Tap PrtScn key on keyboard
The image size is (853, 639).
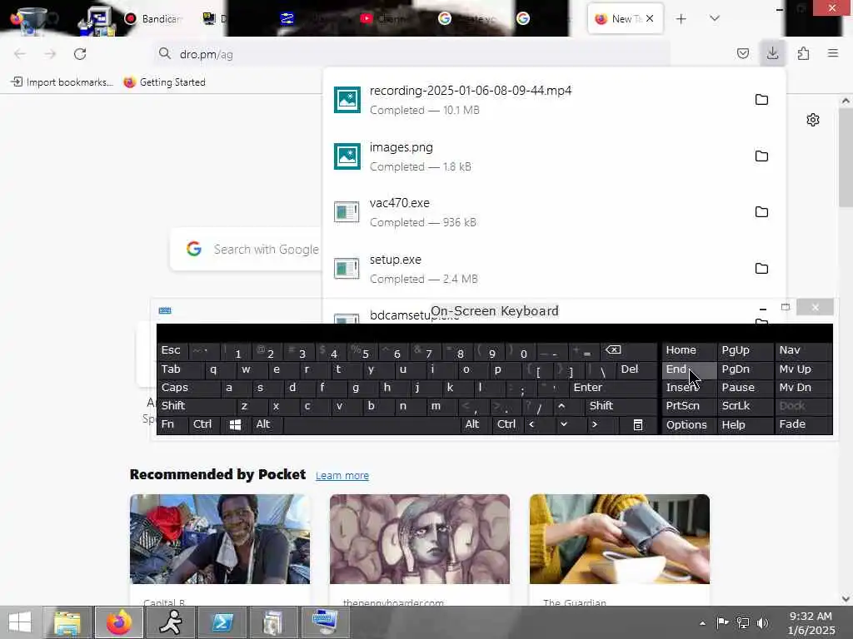(689, 406)
